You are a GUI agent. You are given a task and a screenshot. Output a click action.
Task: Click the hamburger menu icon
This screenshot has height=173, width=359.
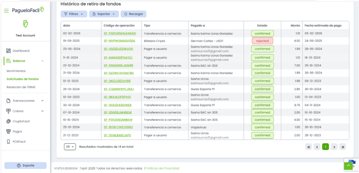point(6,10)
